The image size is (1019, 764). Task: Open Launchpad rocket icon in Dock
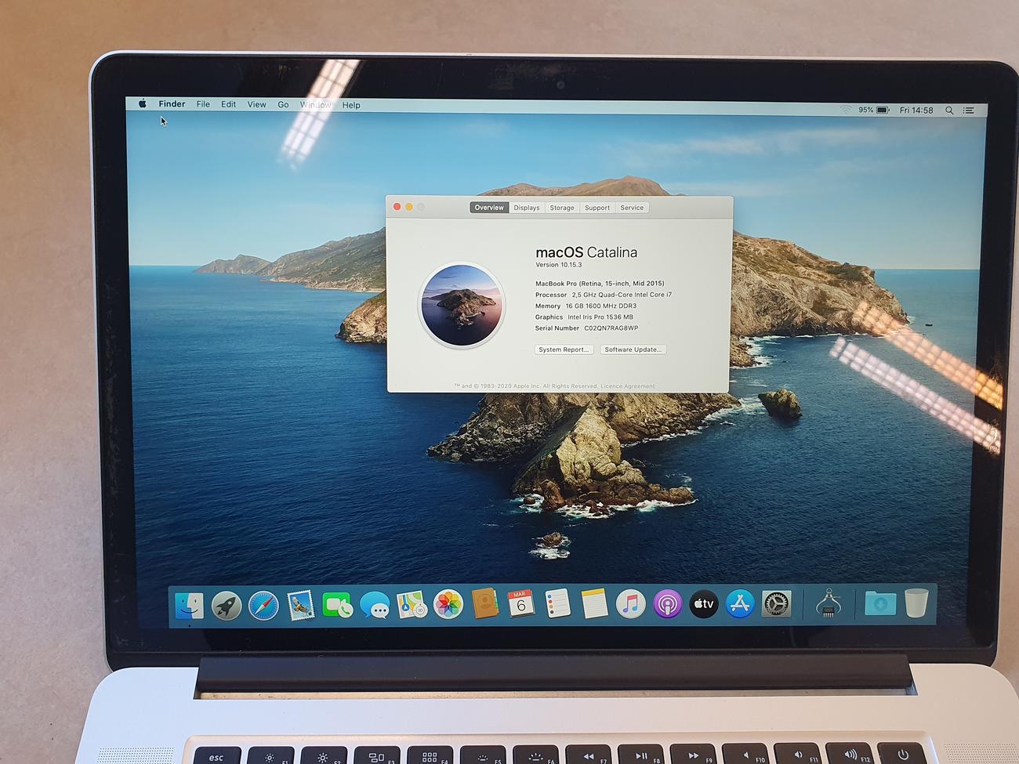[227, 606]
